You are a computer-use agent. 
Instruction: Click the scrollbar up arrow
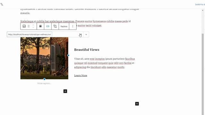[203, 10]
